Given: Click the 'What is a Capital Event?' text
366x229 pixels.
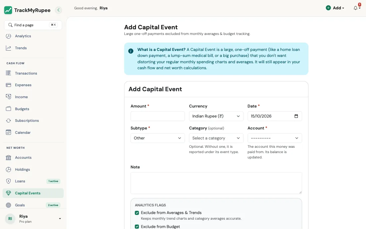Looking at the screenshot, I should click(161, 50).
